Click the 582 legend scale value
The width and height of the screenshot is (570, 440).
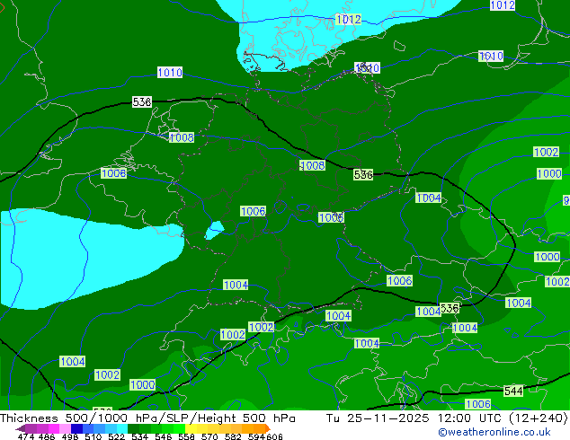(x=233, y=436)
